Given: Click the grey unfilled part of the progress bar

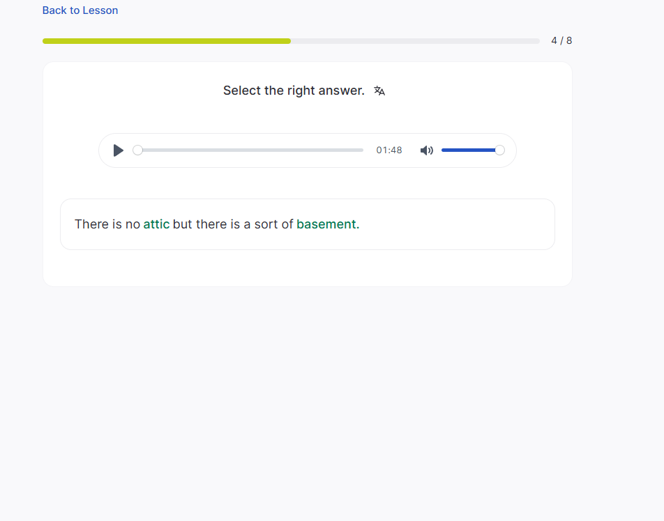Looking at the screenshot, I should click(415, 41).
